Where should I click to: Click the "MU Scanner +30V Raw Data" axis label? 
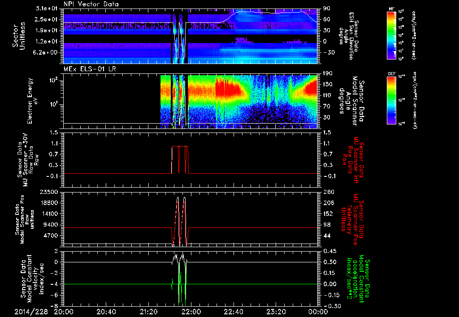28,159
